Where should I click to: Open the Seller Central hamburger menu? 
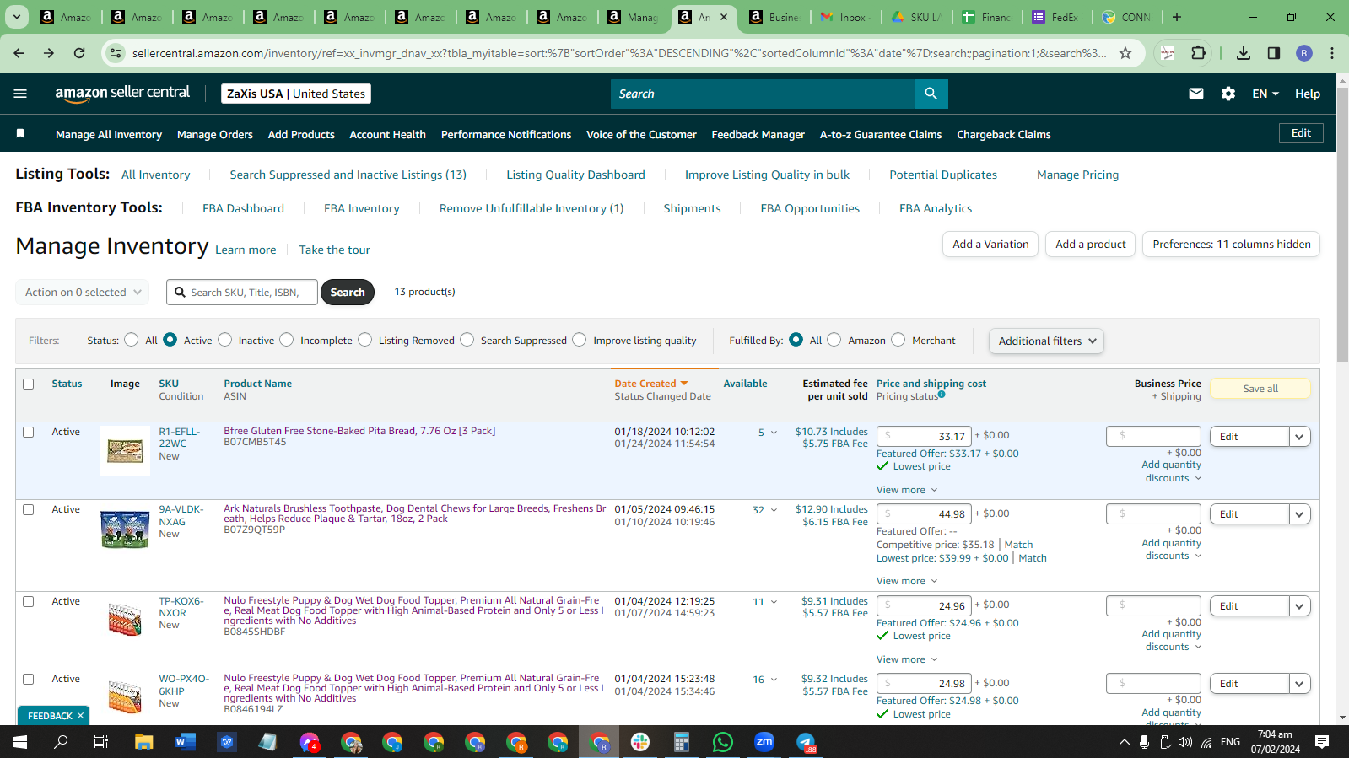[20, 94]
